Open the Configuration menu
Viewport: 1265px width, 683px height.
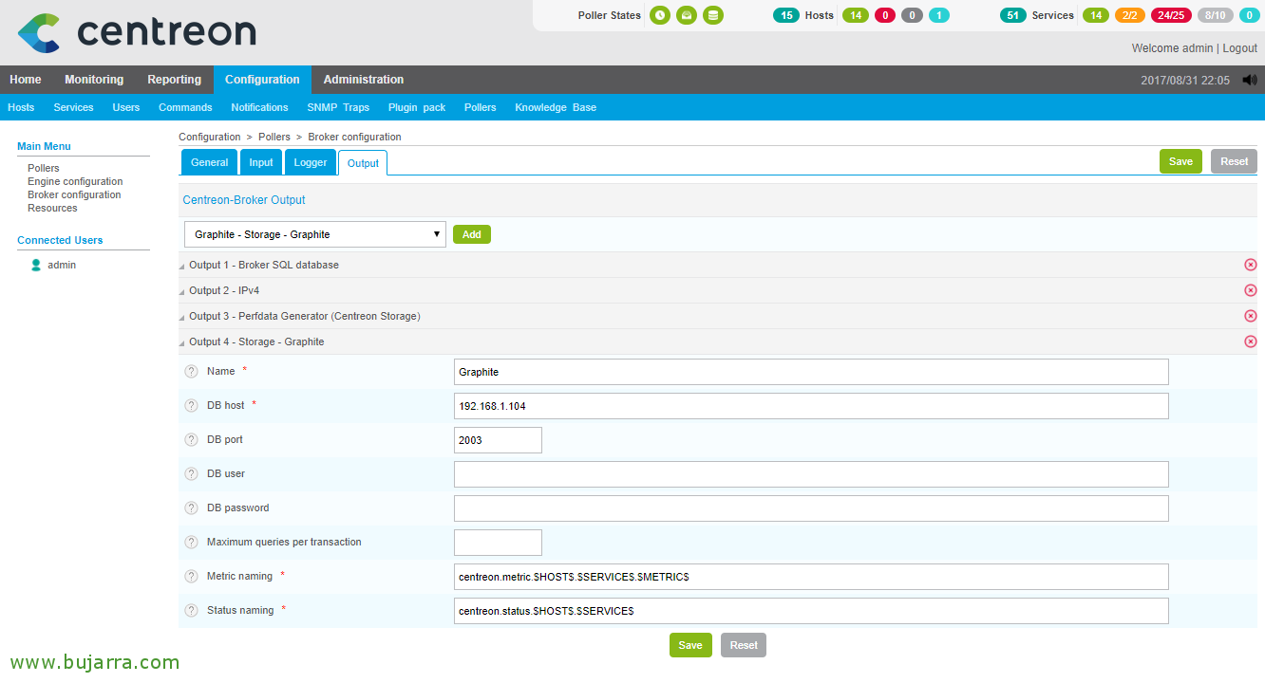pos(262,80)
